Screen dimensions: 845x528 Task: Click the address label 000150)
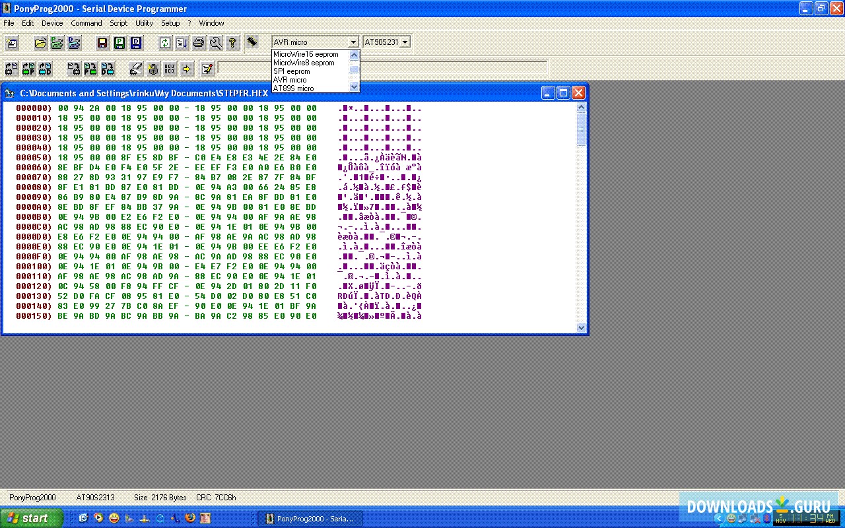(34, 316)
